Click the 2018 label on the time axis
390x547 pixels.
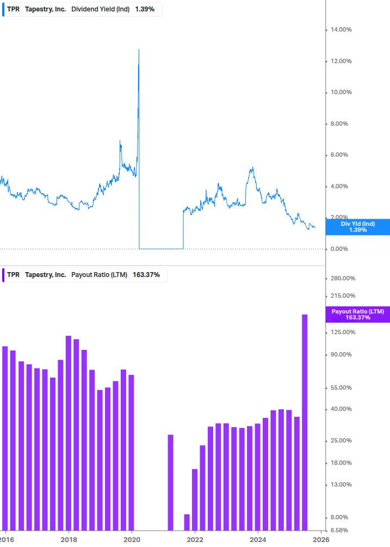69,539
